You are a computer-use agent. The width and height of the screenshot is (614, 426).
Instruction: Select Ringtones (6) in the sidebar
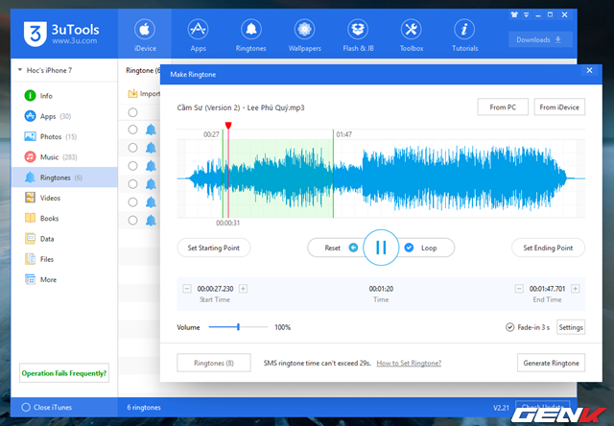64,177
